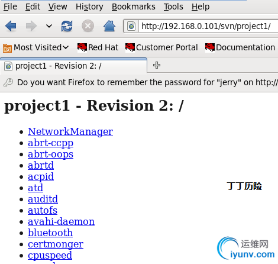Open the abrt-ccpp link

(x=50, y=143)
